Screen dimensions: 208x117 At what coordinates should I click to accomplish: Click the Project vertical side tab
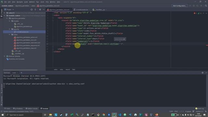click(x=1, y=13)
